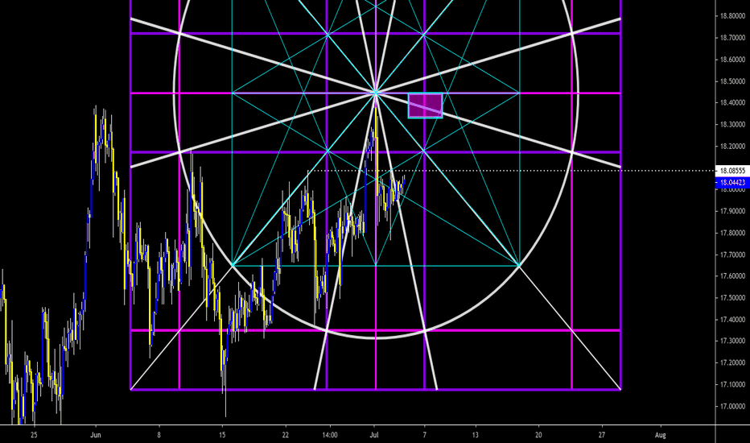Click the date label 15 on time axis
The height and width of the screenshot is (443, 750).
(222, 435)
